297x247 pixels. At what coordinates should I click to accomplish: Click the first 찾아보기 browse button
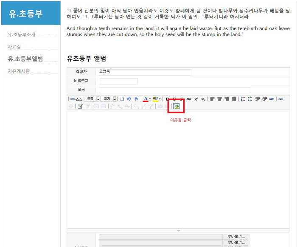tap(236, 237)
